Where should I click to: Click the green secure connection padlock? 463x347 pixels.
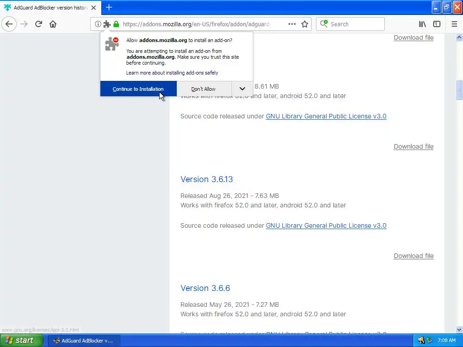116,24
